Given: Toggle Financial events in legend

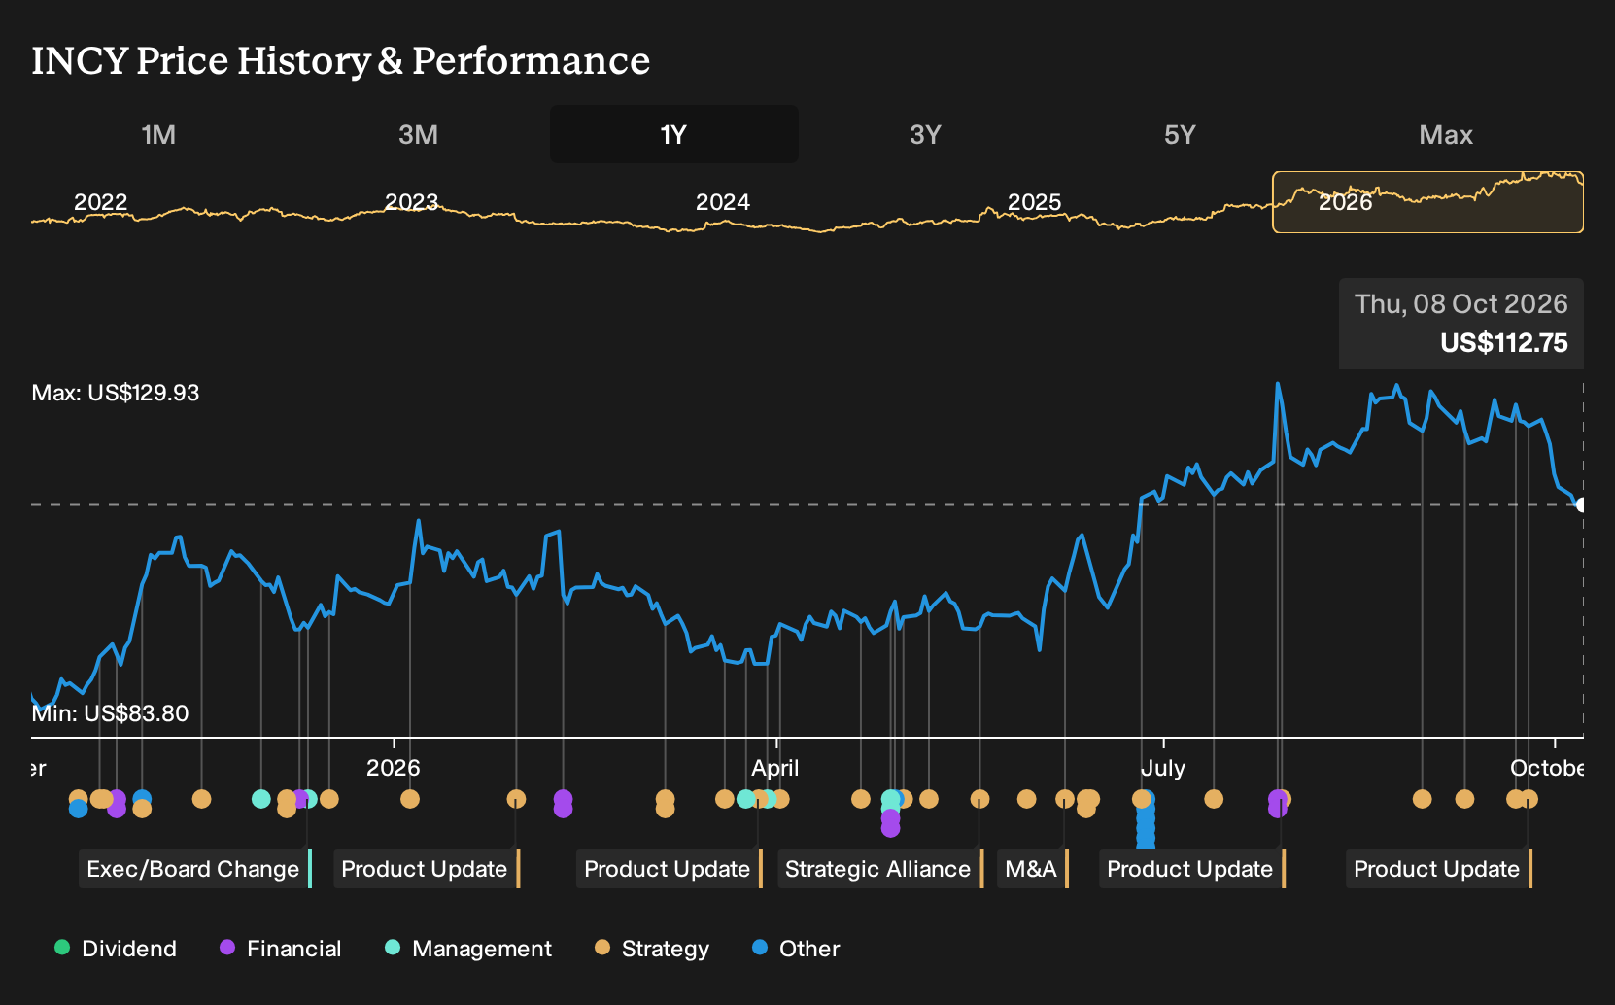Looking at the screenshot, I should 281,949.
